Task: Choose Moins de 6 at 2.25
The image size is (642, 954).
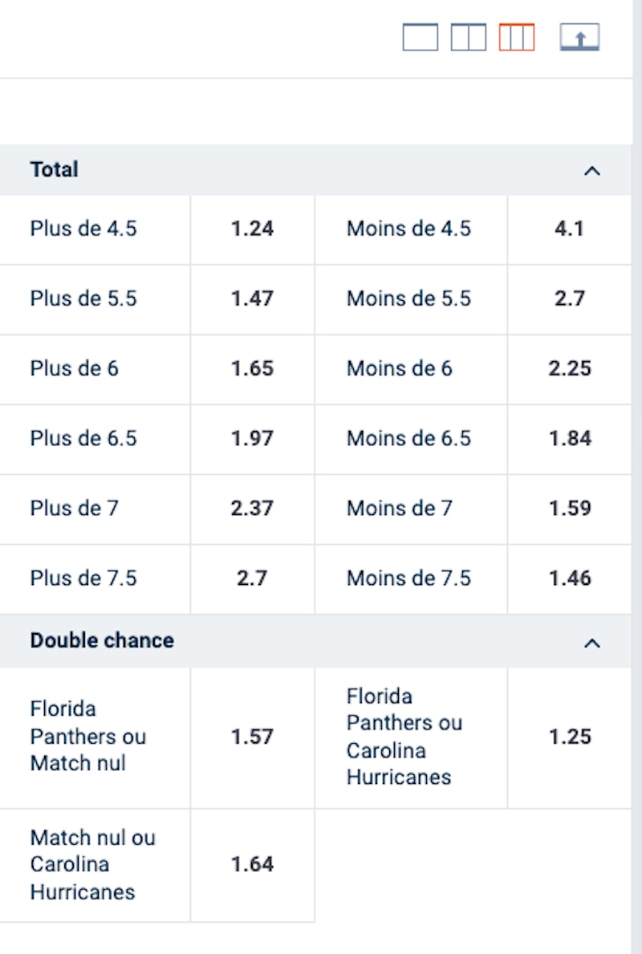Action: [x=569, y=369]
